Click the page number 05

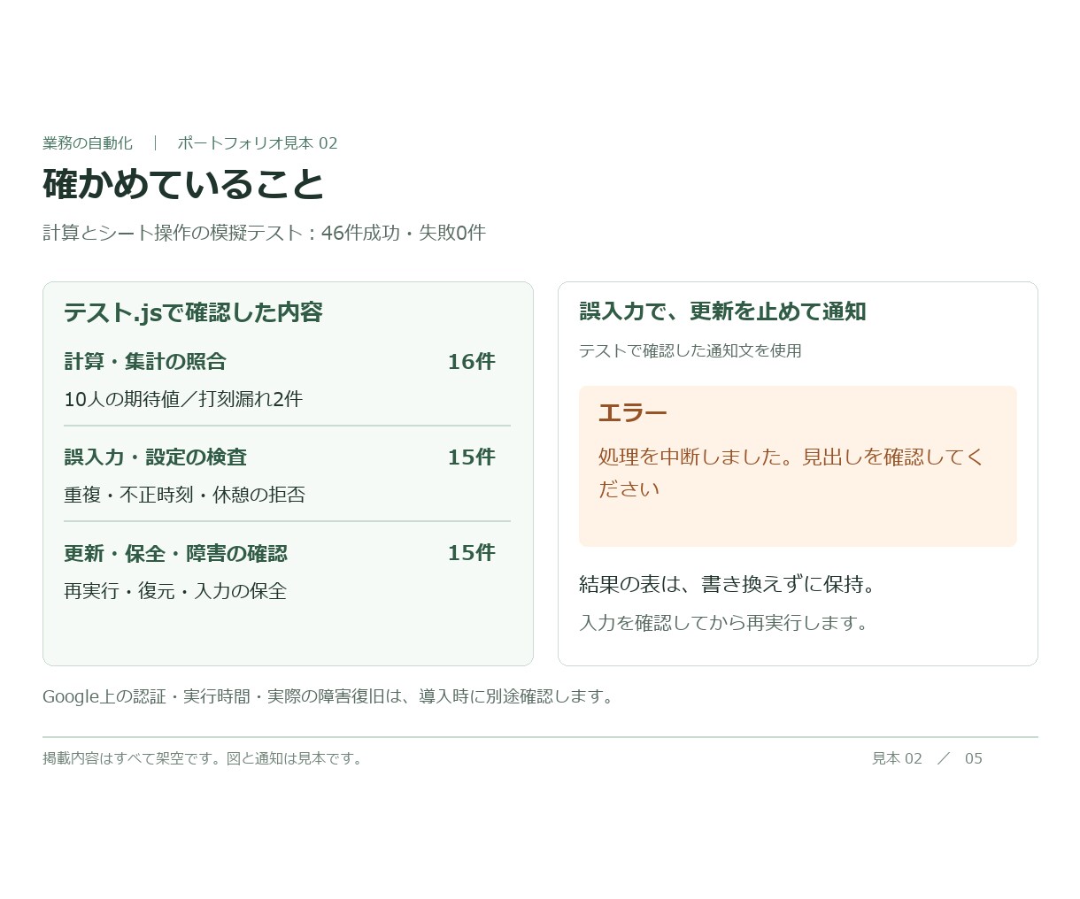click(974, 758)
